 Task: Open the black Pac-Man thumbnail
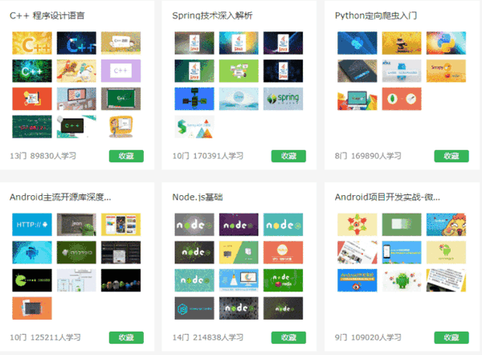point(32,280)
